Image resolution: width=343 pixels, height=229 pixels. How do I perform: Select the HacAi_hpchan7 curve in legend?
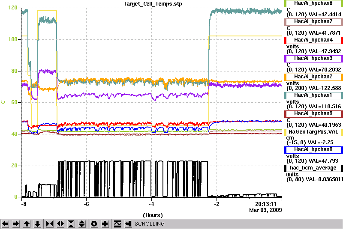313,21
